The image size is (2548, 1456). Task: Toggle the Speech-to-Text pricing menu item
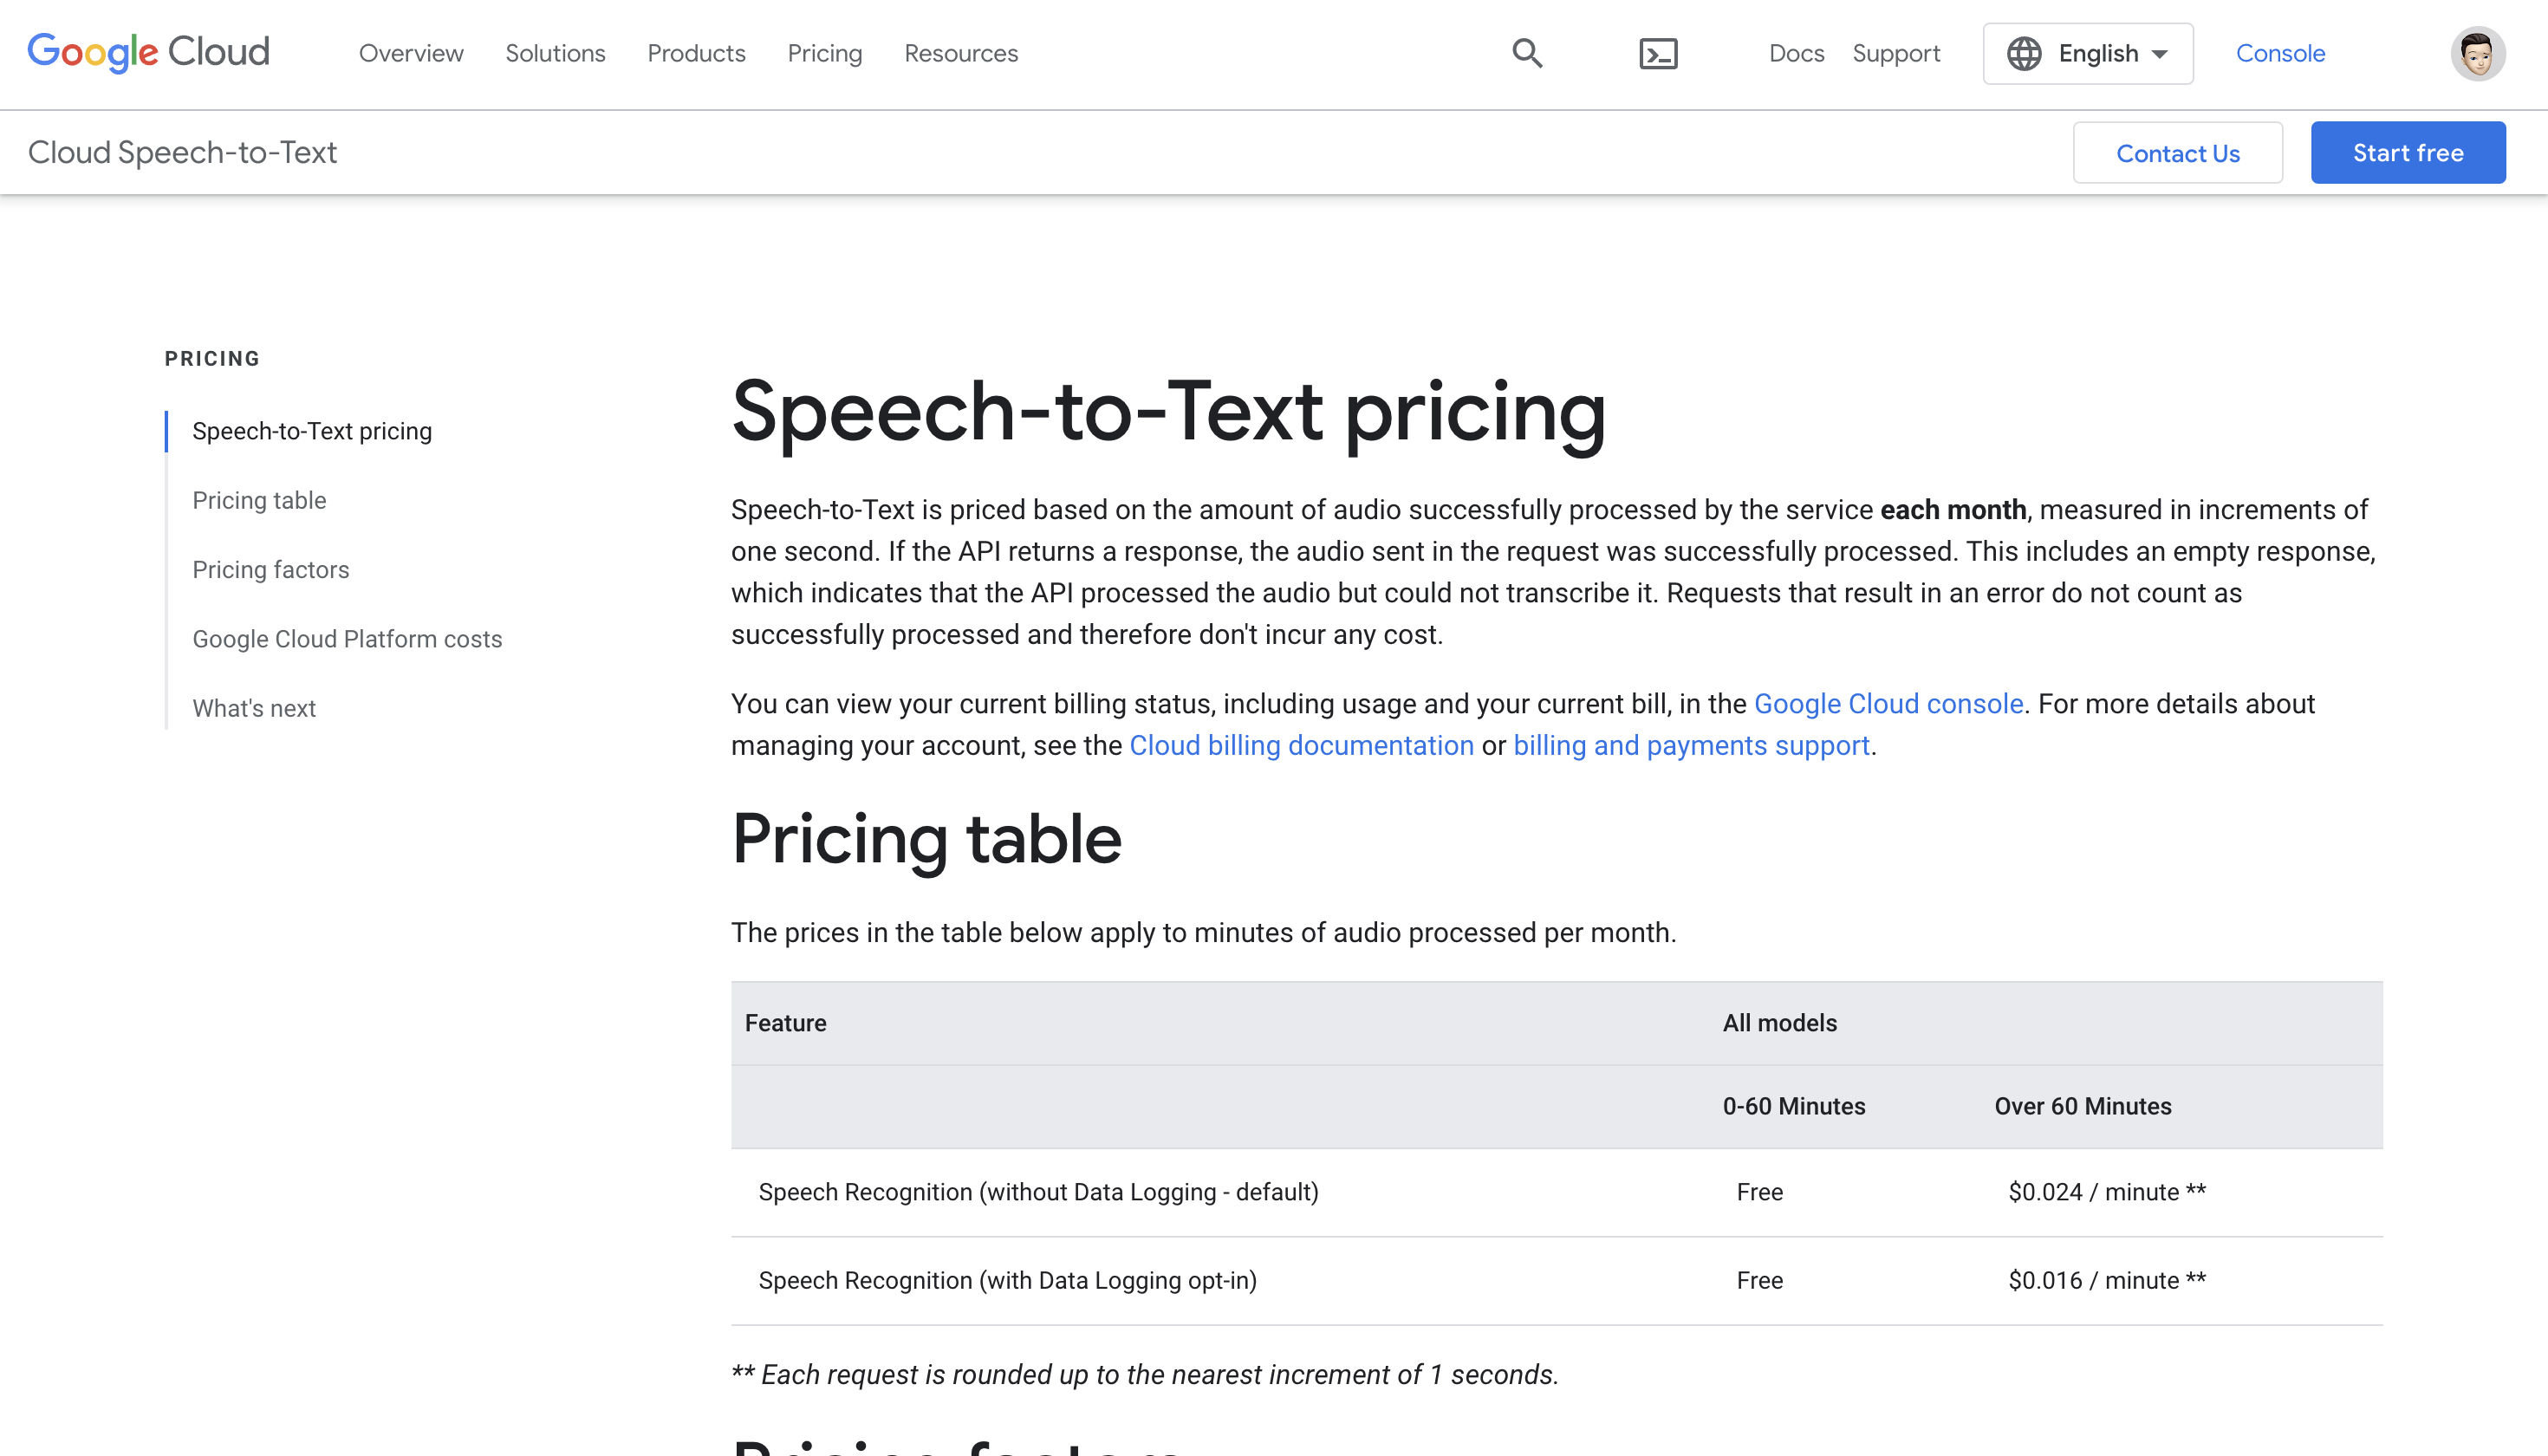311,431
